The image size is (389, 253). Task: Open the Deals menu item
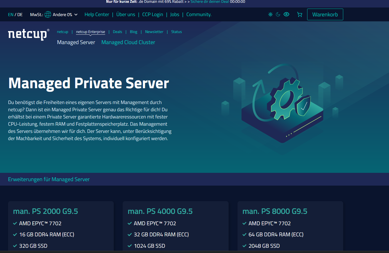tap(117, 32)
